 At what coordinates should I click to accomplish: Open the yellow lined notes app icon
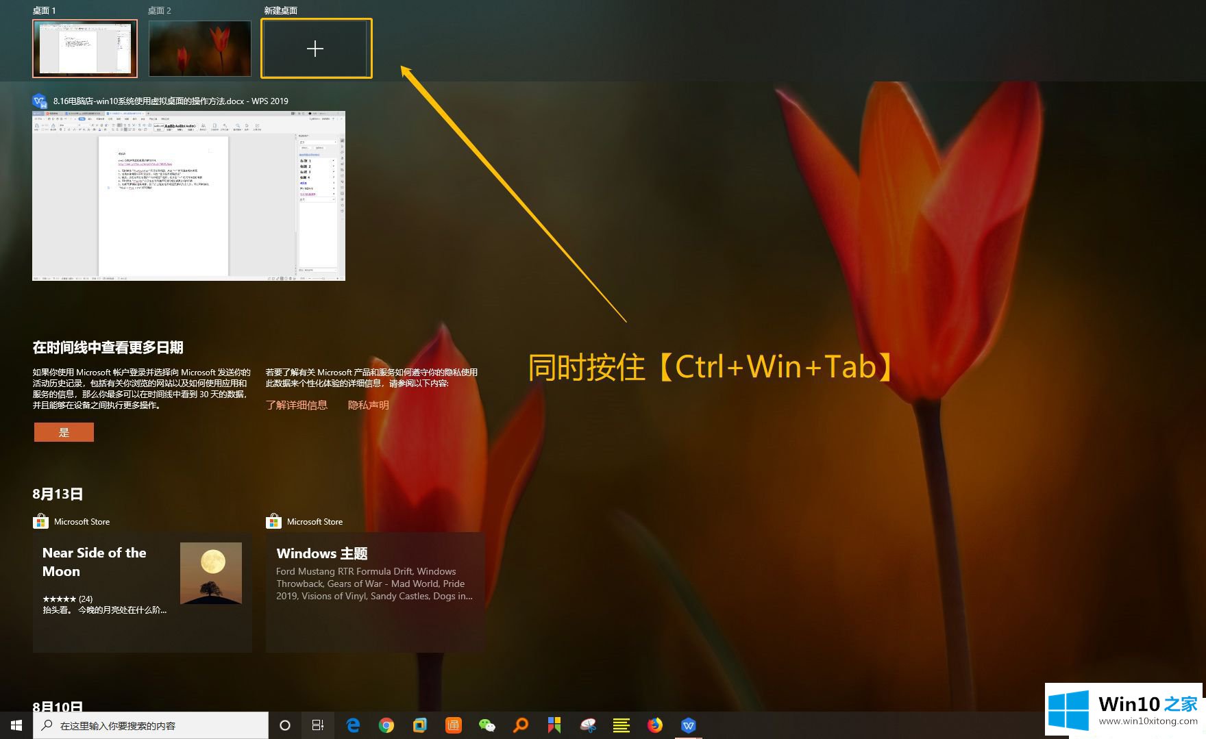tap(622, 725)
